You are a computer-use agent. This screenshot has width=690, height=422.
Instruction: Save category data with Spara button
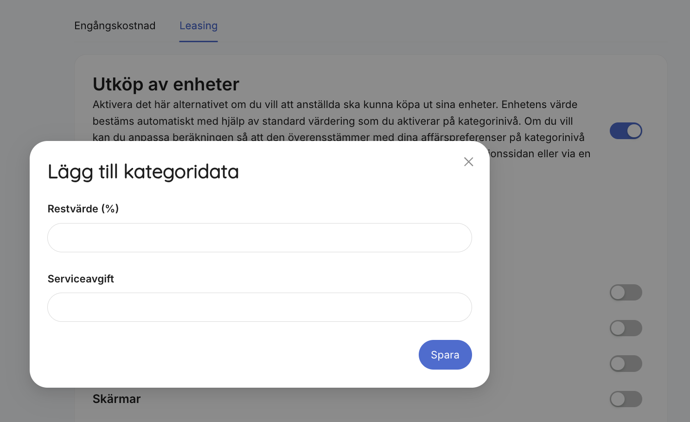(x=445, y=355)
